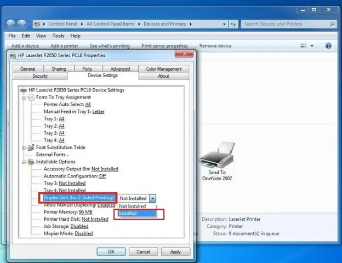Open the Edit menu
342x263 pixels.
26,36
